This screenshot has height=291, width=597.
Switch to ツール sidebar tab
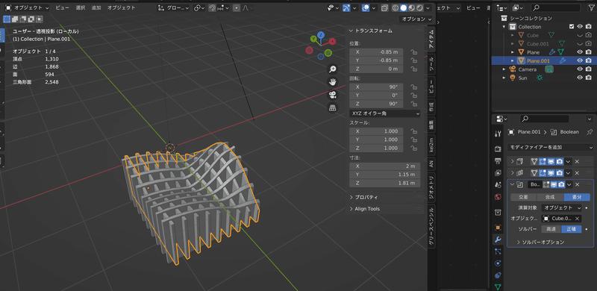[x=431, y=63]
